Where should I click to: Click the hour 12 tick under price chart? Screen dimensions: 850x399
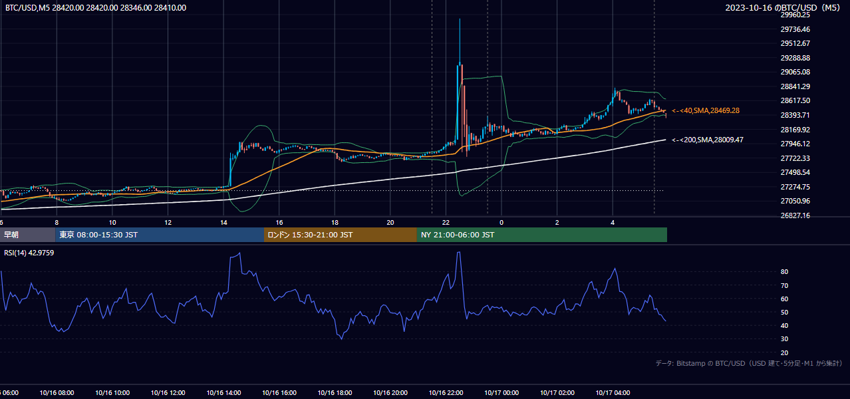point(168,222)
